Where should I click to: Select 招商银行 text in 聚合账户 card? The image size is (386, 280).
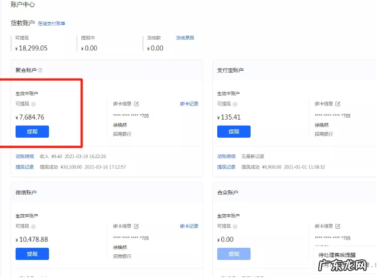[x=122, y=134]
